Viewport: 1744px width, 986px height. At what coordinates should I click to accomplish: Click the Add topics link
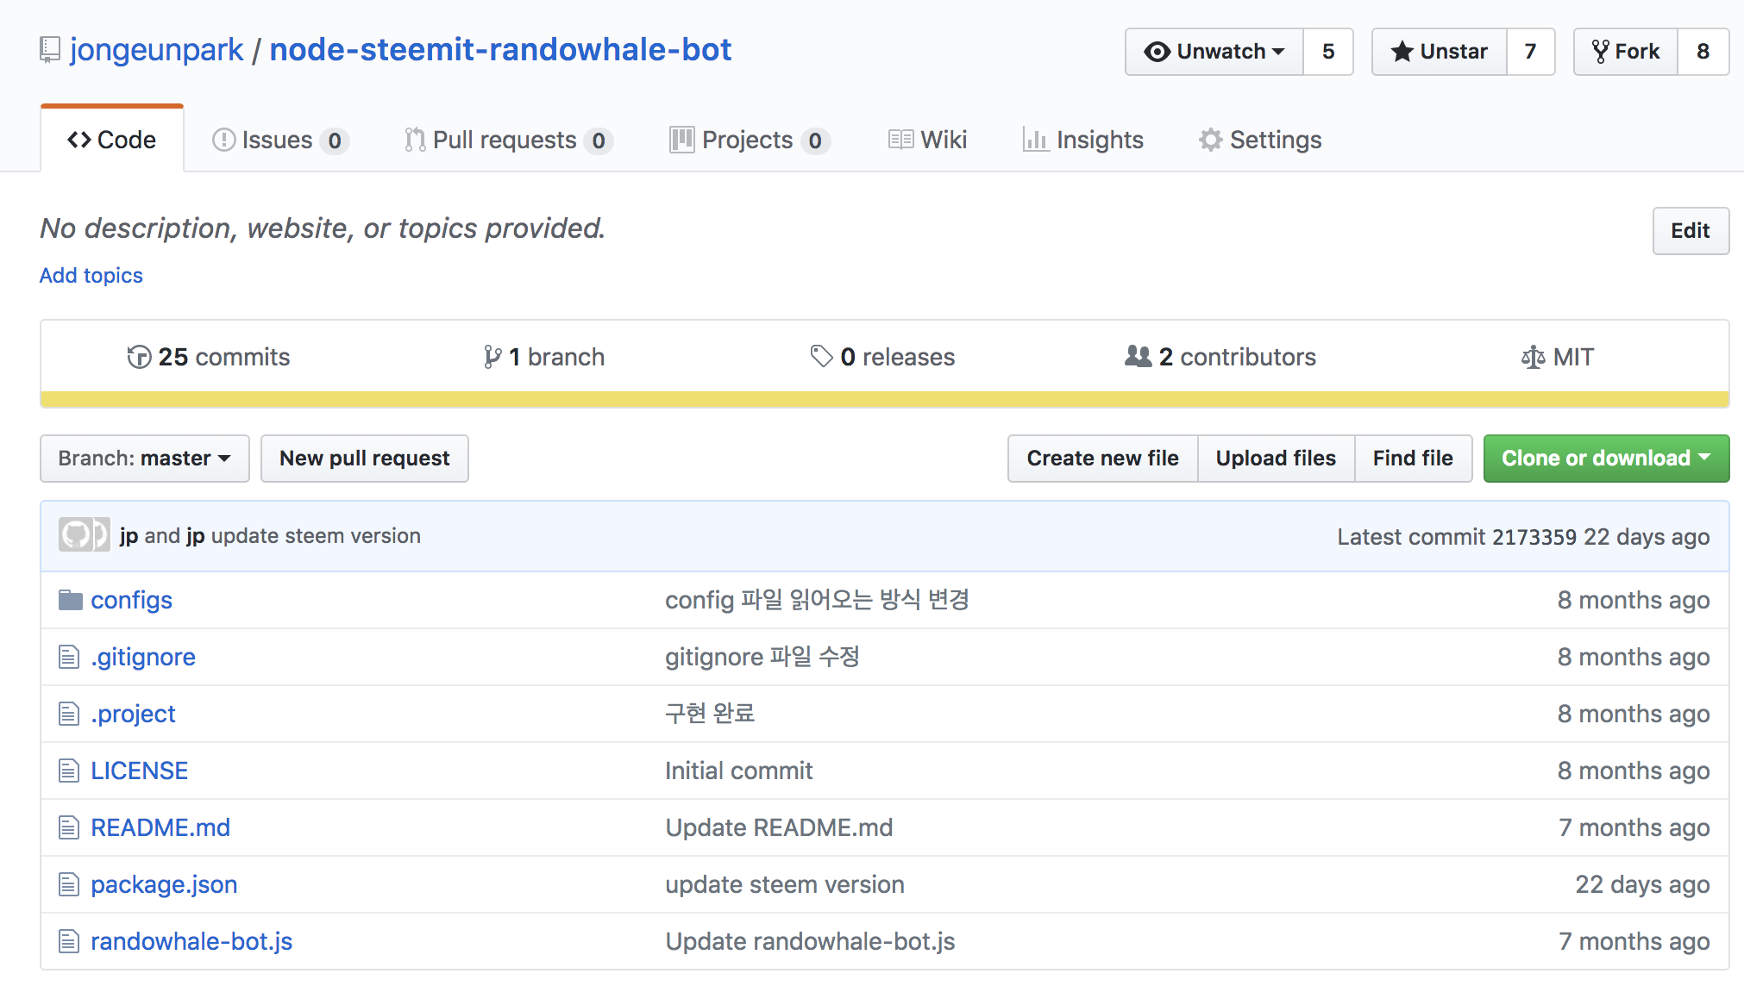coord(91,275)
